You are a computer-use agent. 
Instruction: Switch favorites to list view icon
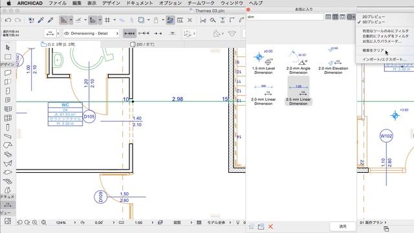point(328,17)
